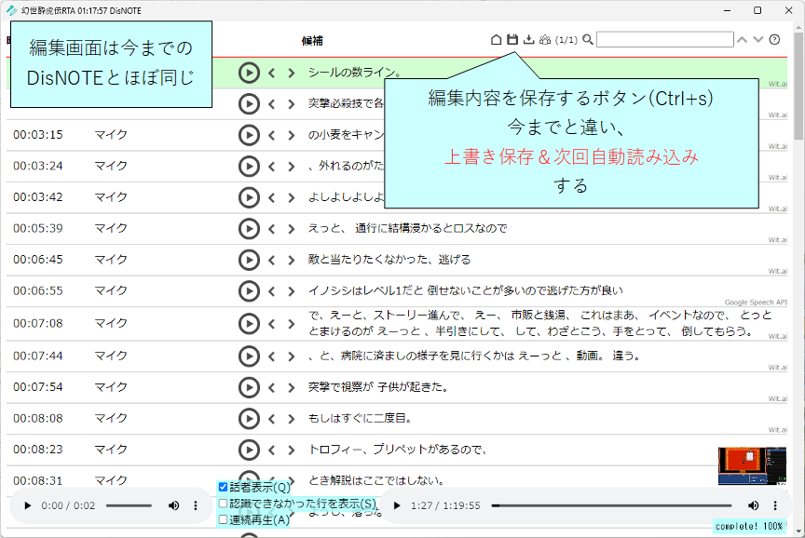Mute the right player volume
The width and height of the screenshot is (805, 538).
coord(753,505)
